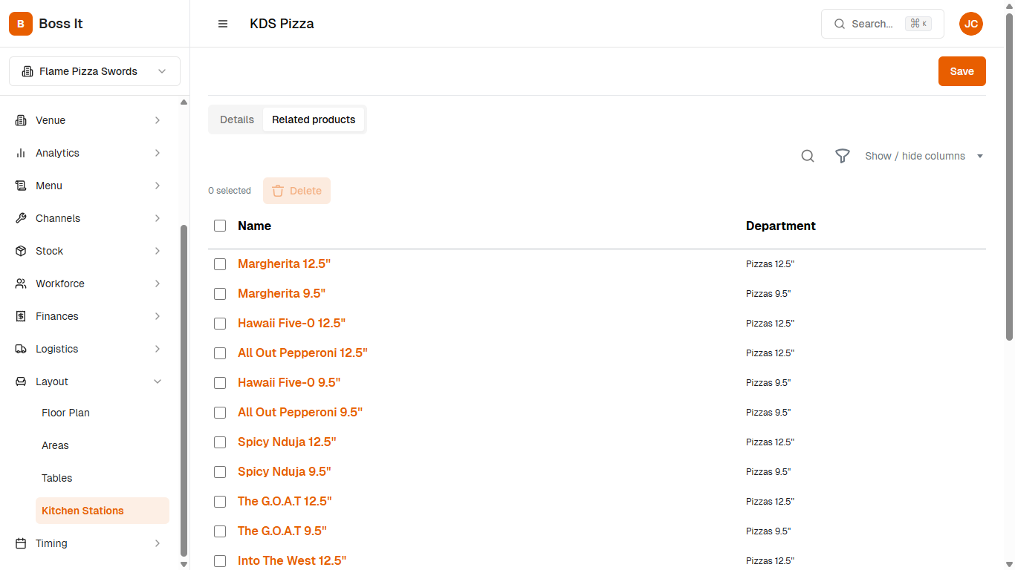Tick the Margherita 12.5" checkbox
1015x570 pixels.
click(220, 264)
